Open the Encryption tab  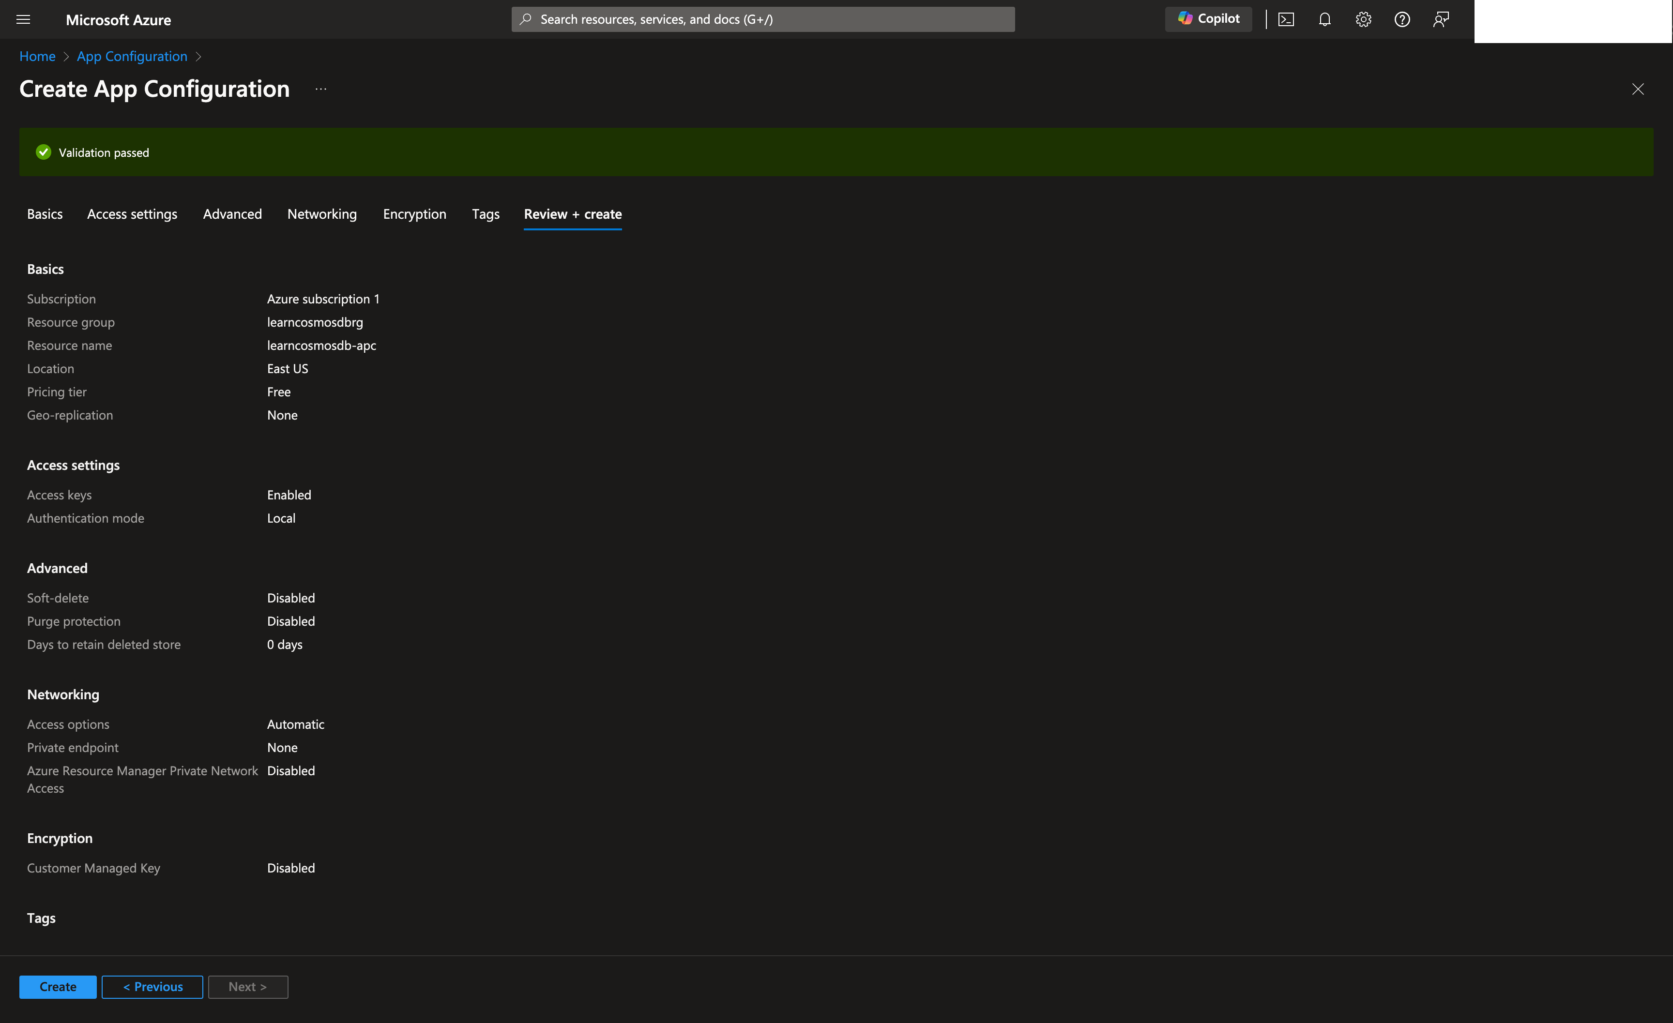coord(414,214)
